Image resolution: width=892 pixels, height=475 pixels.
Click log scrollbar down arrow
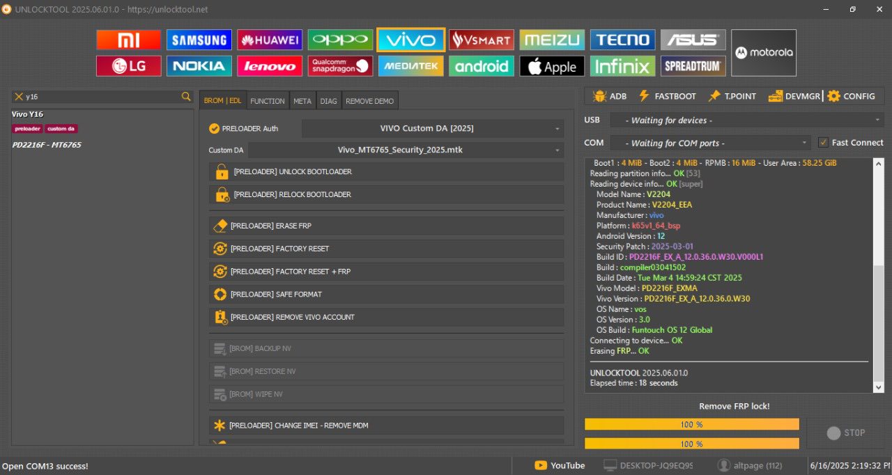pos(878,387)
